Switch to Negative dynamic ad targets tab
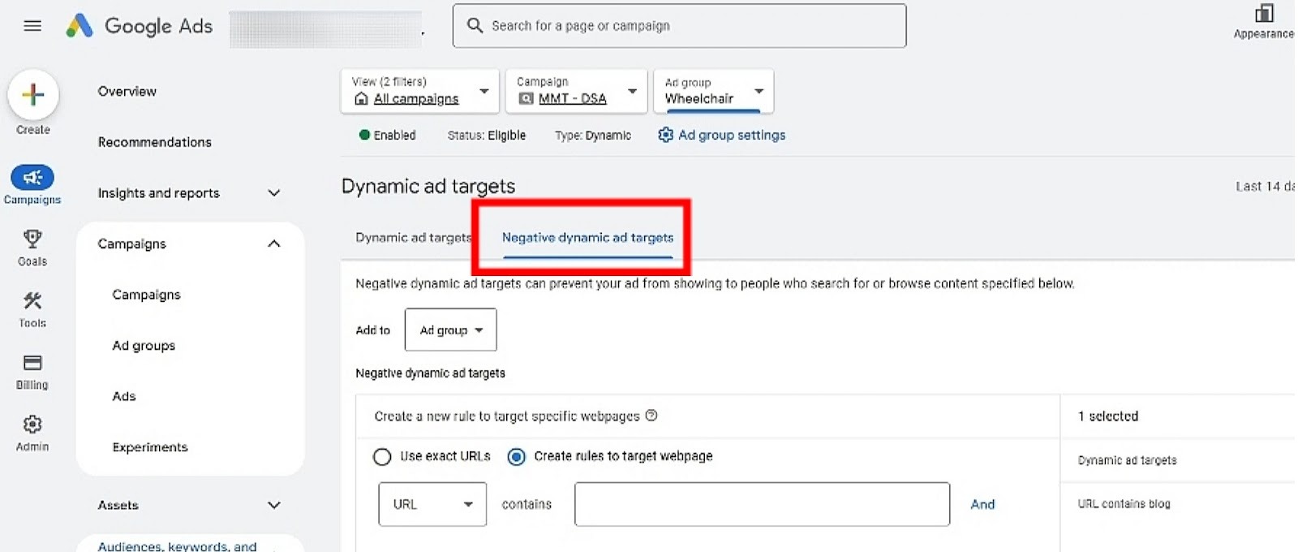 pos(587,238)
